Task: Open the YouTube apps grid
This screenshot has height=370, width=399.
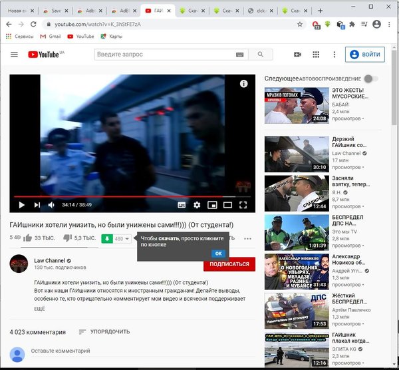Action: point(316,55)
